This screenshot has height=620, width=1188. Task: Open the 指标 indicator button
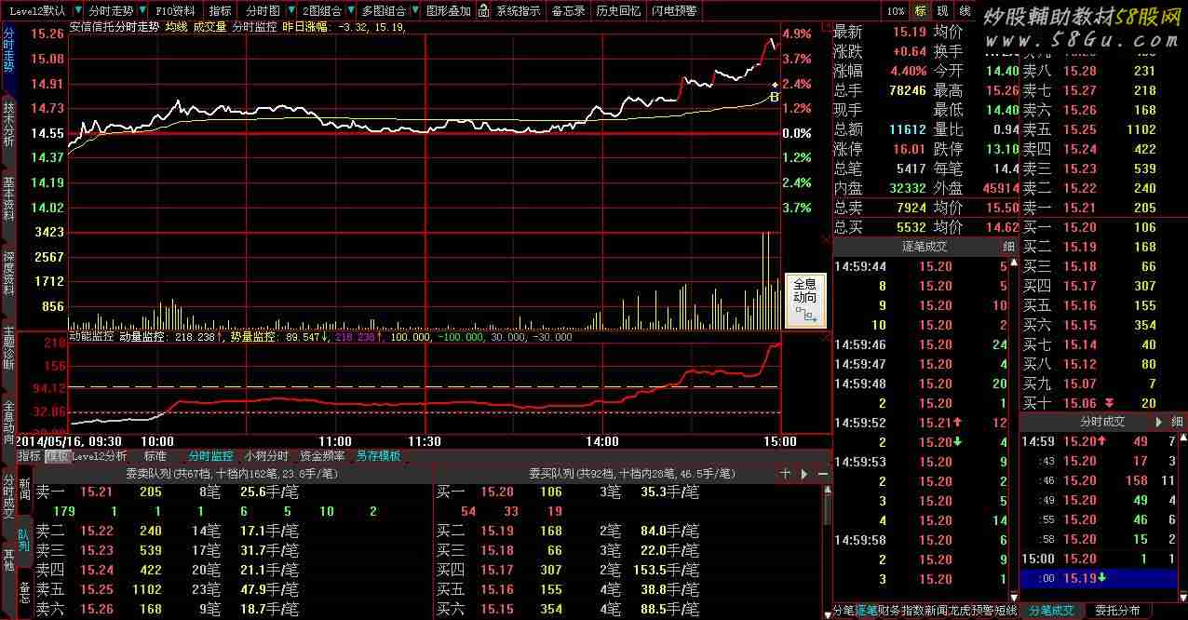tap(220, 10)
